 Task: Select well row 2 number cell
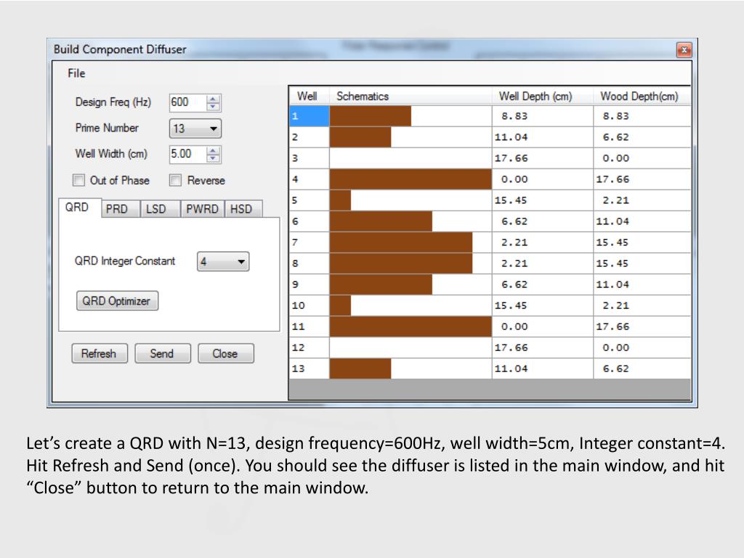[x=309, y=137]
